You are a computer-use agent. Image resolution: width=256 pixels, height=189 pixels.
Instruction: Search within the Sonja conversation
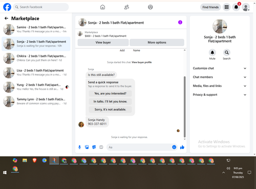pos(227,52)
